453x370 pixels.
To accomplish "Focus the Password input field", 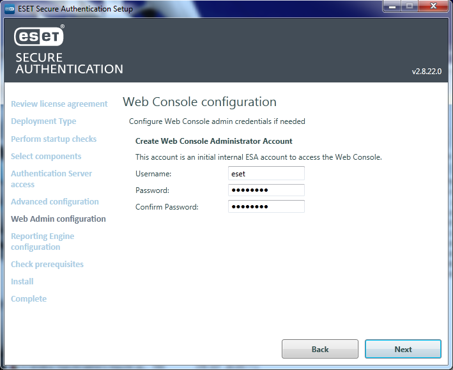I will (266, 190).
